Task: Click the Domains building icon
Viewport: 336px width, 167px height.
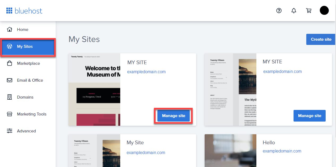Action: [x=10, y=97]
